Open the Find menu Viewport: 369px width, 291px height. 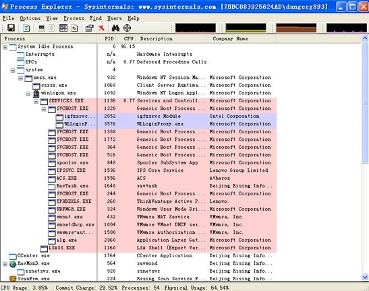click(x=96, y=18)
